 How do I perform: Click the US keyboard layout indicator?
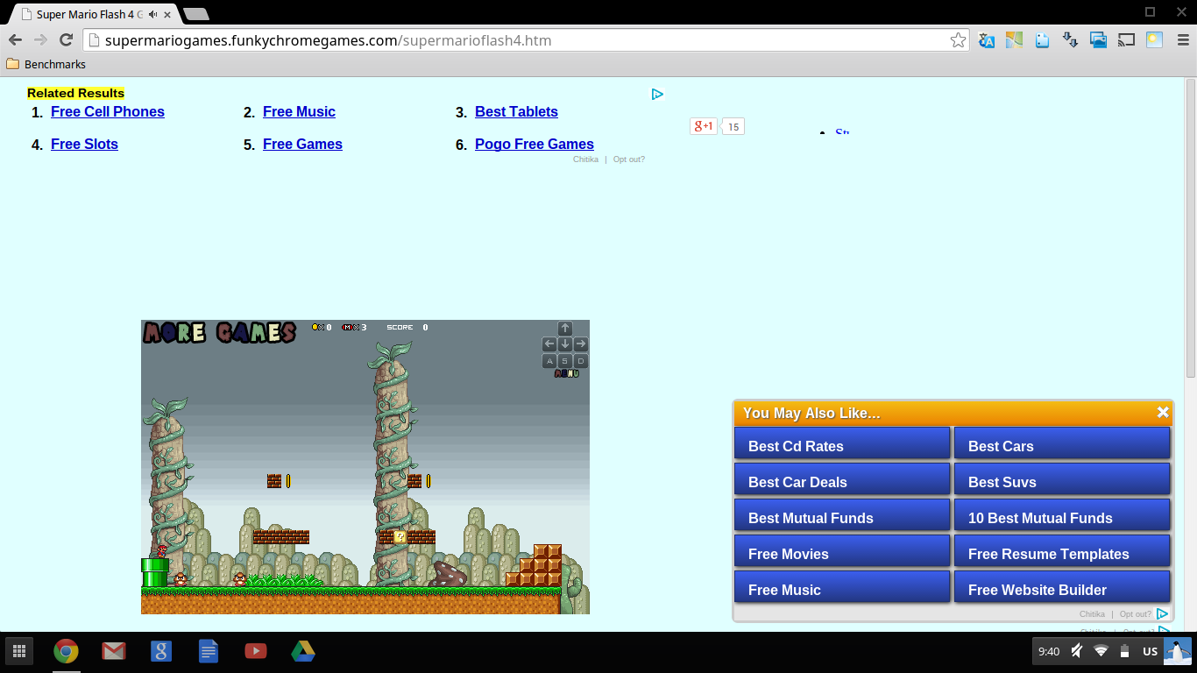click(1150, 651)
